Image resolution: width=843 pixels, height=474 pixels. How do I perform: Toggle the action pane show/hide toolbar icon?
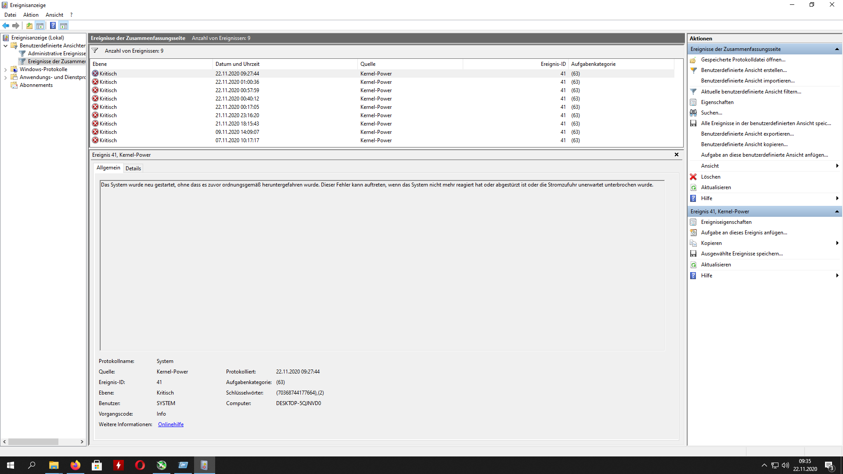click(64, 25)
